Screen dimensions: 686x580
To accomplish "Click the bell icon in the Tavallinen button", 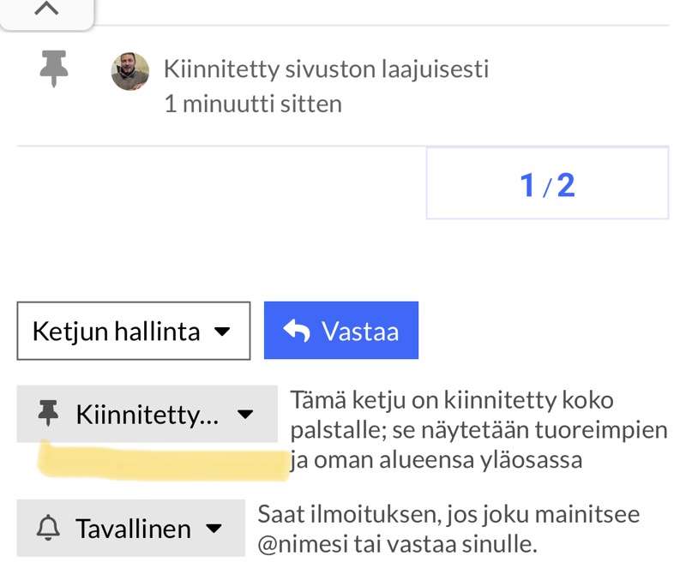I will (x=48, y=529).
